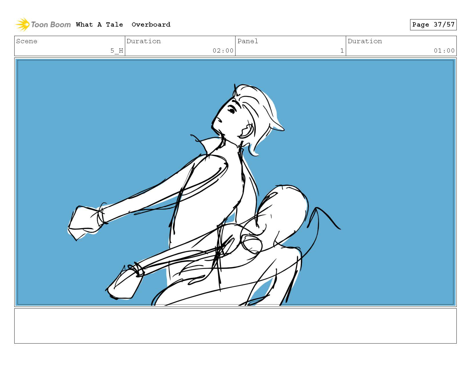Click the Toon Boom logo

[x=43, y=25]
